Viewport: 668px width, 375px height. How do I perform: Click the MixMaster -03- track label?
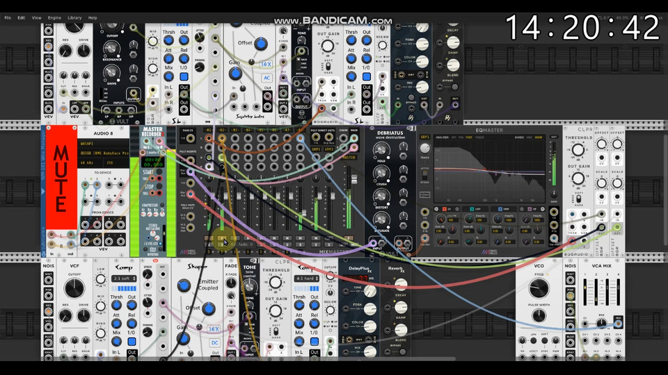pyautogui.click(x=235, y=130)
